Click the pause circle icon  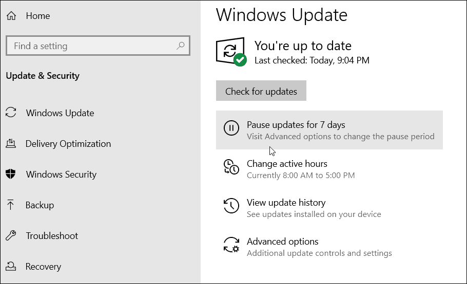(x=231, y=128)
